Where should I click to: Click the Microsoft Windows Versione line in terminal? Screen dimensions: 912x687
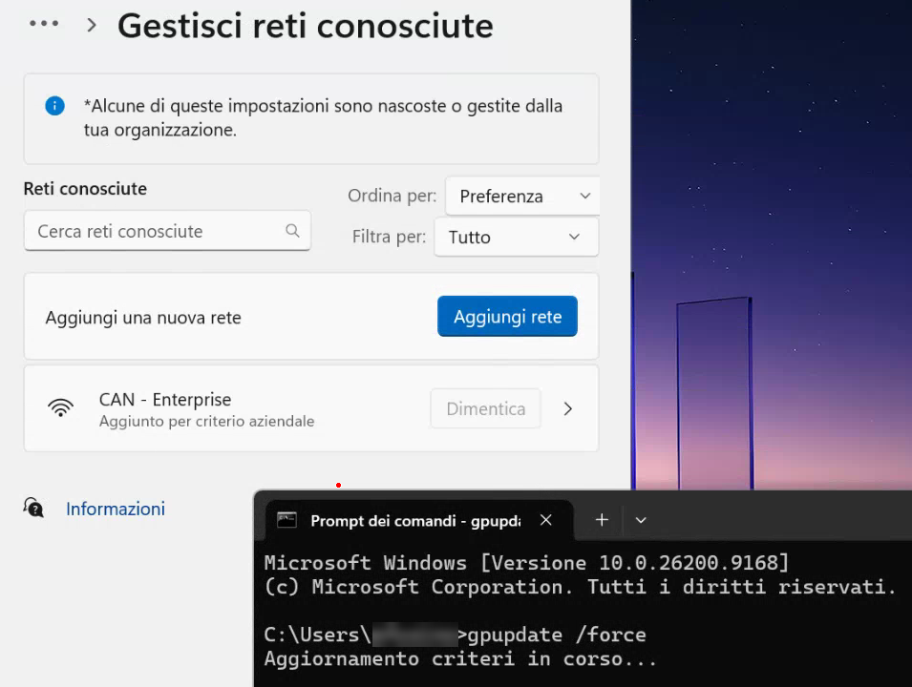click(526, 562)
